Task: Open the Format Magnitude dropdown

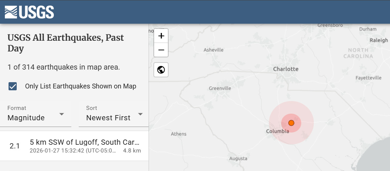Action: [x=39, y=114]
